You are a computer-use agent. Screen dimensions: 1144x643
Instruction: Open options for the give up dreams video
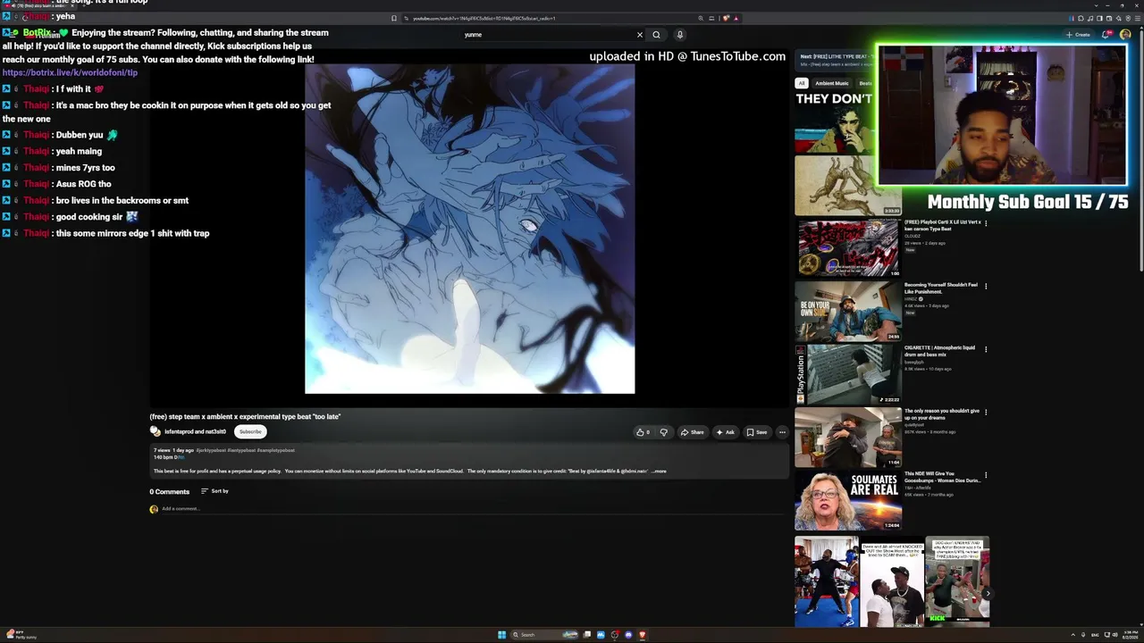tap(986, 412)
